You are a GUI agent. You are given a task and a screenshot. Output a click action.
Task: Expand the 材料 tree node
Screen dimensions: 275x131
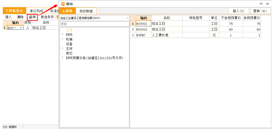point(63,35)
